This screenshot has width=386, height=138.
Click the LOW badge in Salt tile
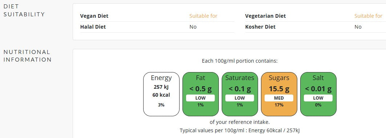(318, 98)
